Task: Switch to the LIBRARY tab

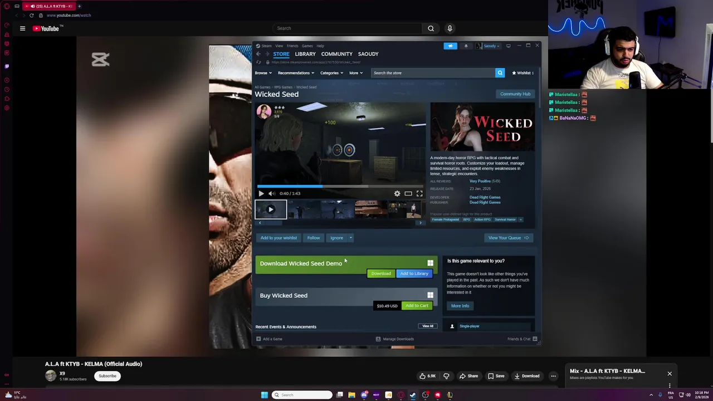Action: click(x=305, y=54)
